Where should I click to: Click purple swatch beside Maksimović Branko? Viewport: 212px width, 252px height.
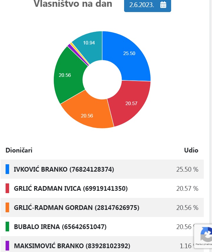tap(7, 246)
